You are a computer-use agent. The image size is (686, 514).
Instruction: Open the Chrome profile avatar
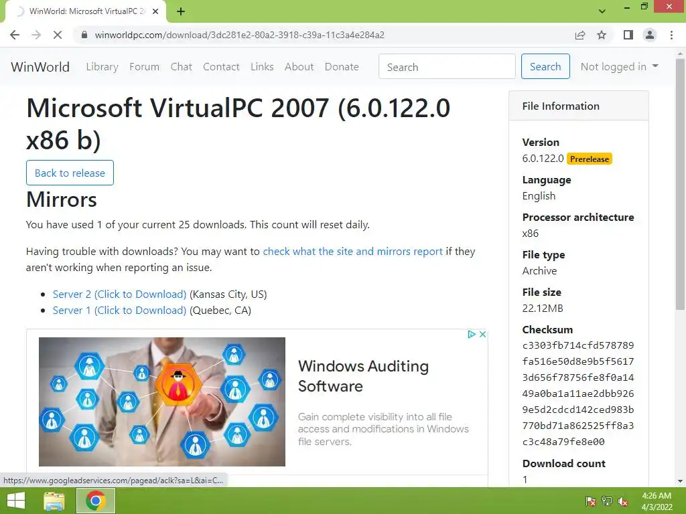click(650, 35)
